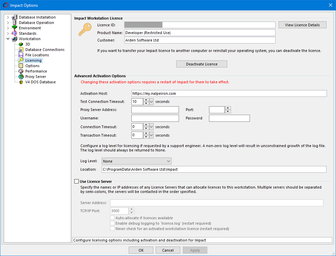336x256 pixels.
Task: Click the Environment tree icon
Action: tap(15, 28)
